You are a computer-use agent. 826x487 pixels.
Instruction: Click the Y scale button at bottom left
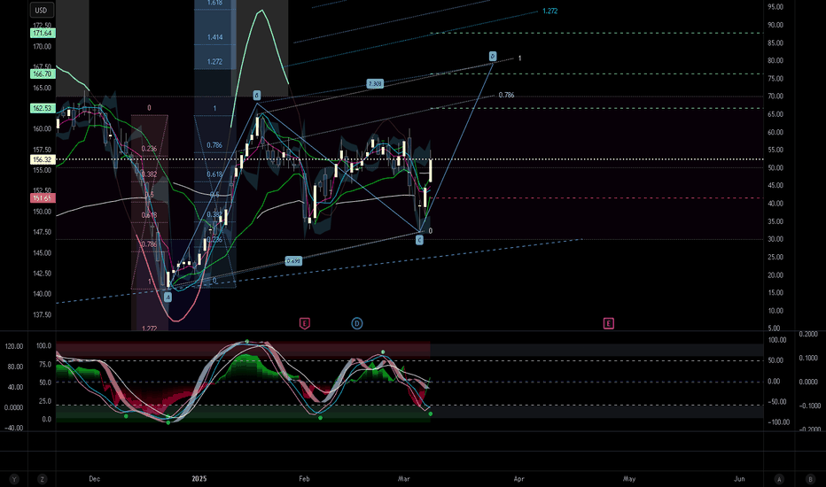click(x=14, y=479)
